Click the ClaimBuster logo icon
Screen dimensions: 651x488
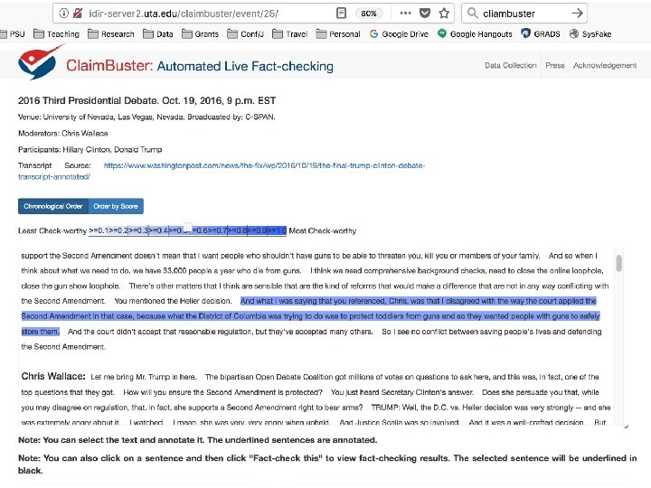(x=40, y=63)
